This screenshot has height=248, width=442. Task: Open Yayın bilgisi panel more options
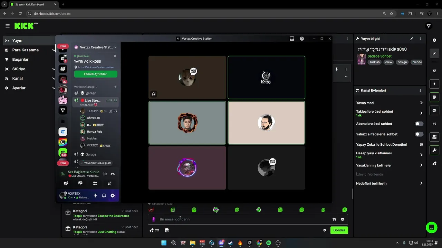(x=420, y=39)
